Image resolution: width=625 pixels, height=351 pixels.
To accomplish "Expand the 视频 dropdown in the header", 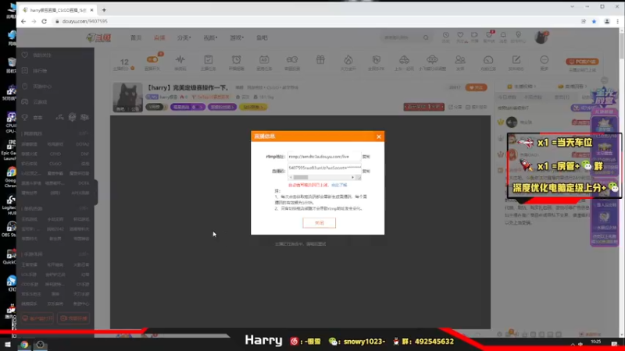I will pyautogui.click(x=210, y=37).
